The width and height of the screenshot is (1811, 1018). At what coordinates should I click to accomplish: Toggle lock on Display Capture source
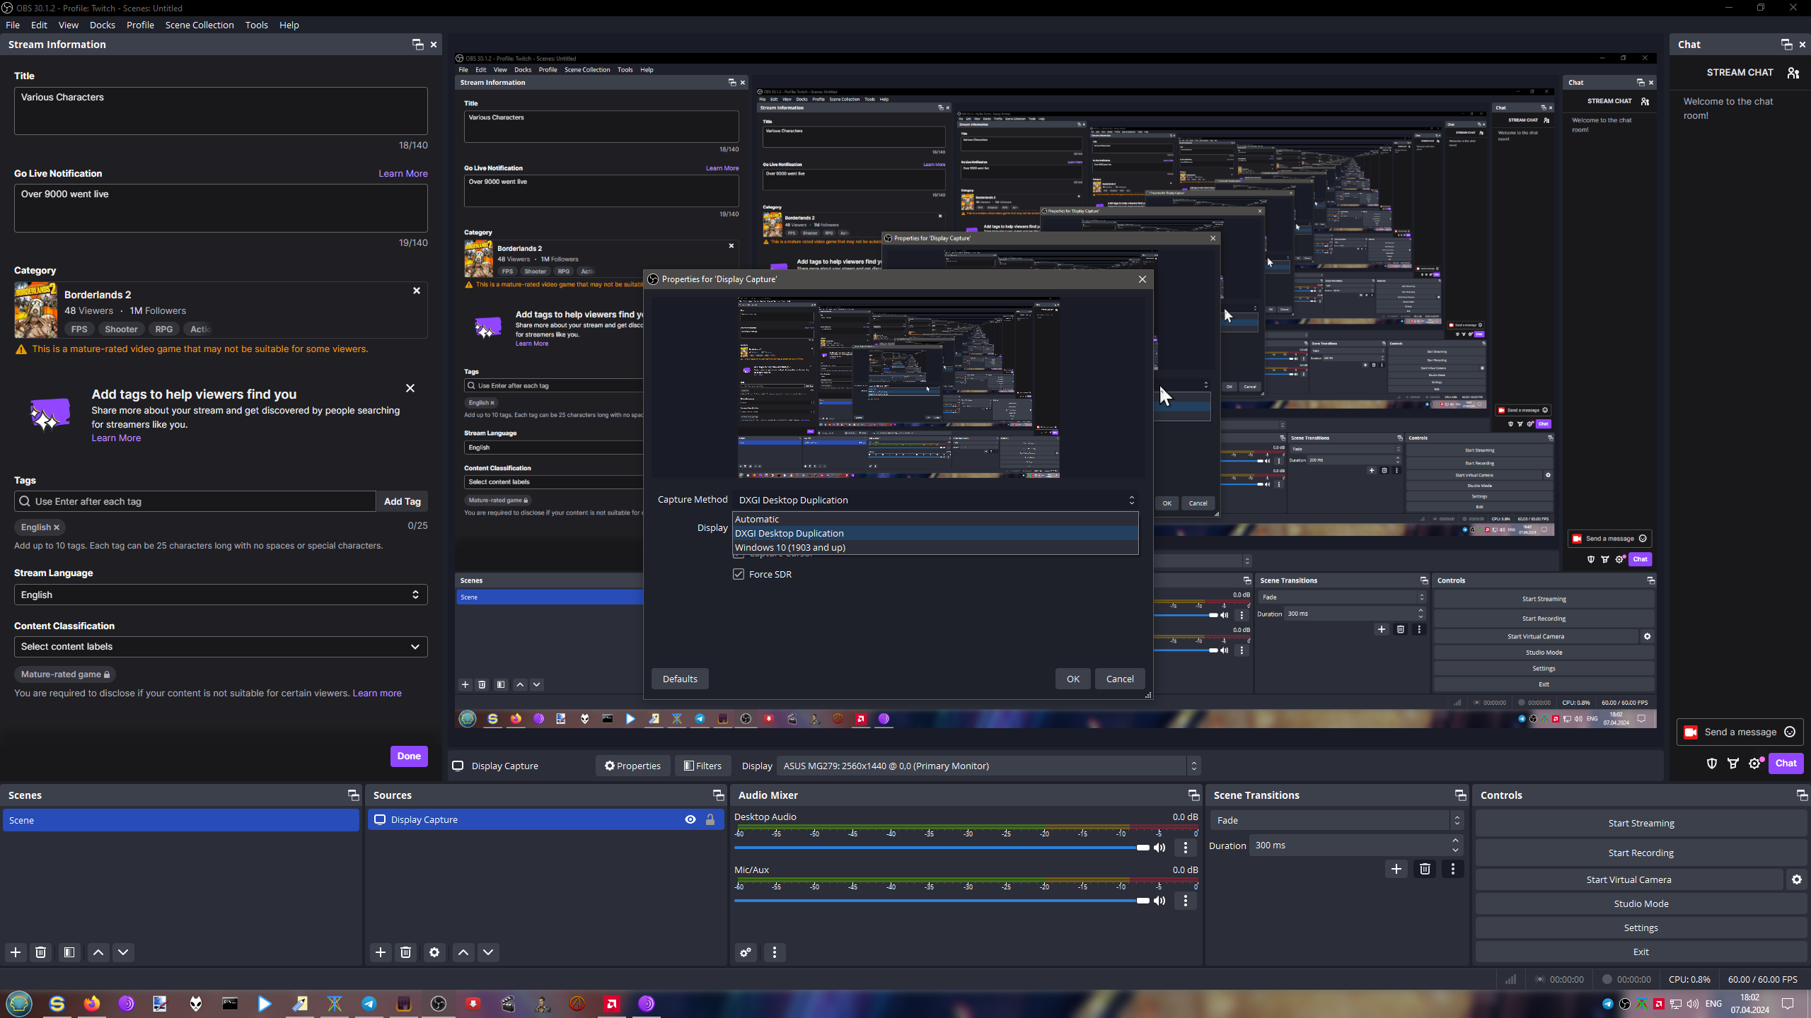710,819
